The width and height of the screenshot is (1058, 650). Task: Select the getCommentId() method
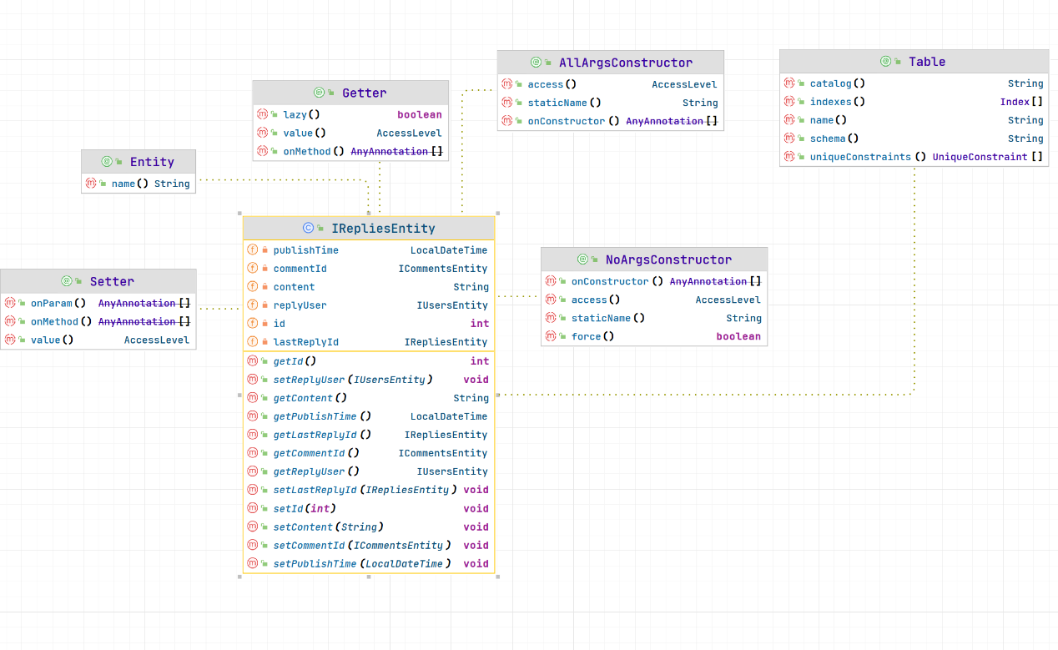[x=369, y=453]
